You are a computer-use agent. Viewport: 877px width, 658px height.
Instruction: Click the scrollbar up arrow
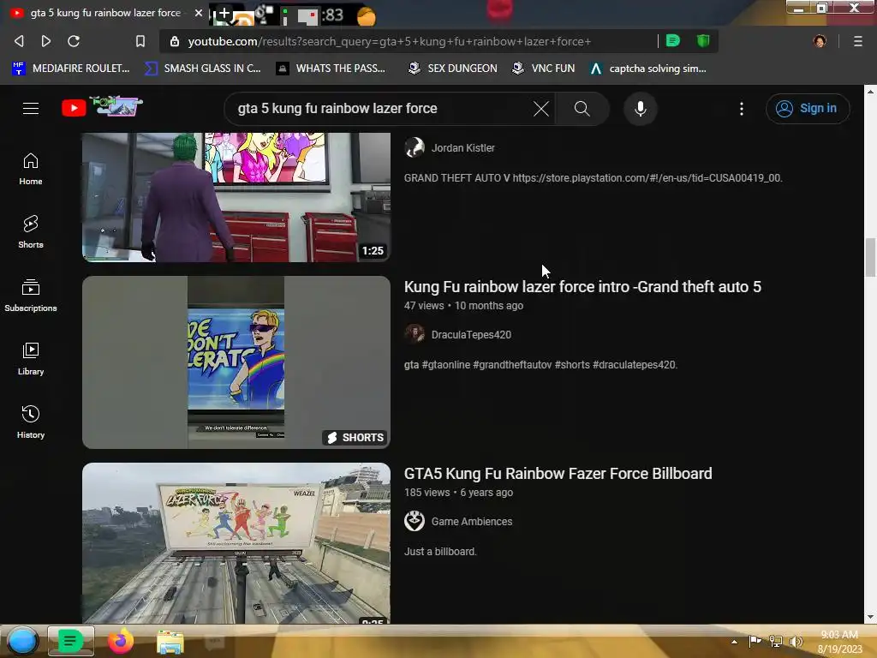tap(870, 91)
